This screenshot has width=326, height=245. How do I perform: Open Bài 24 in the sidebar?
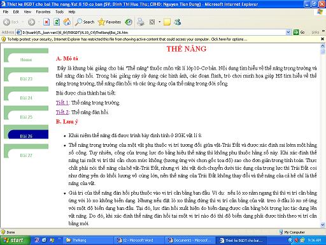pos(26,98)
